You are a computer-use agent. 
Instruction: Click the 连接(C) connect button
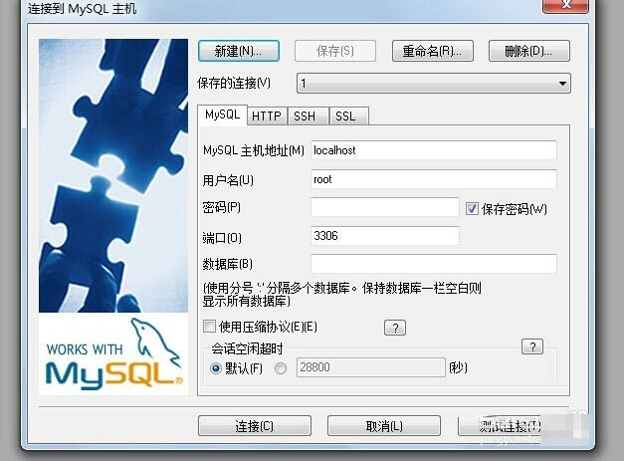click(x=255, y=426)
